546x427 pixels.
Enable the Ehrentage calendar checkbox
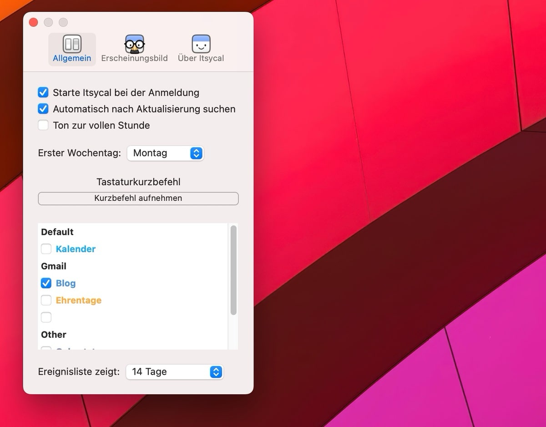pyautogui.click(x=46, y=300)
